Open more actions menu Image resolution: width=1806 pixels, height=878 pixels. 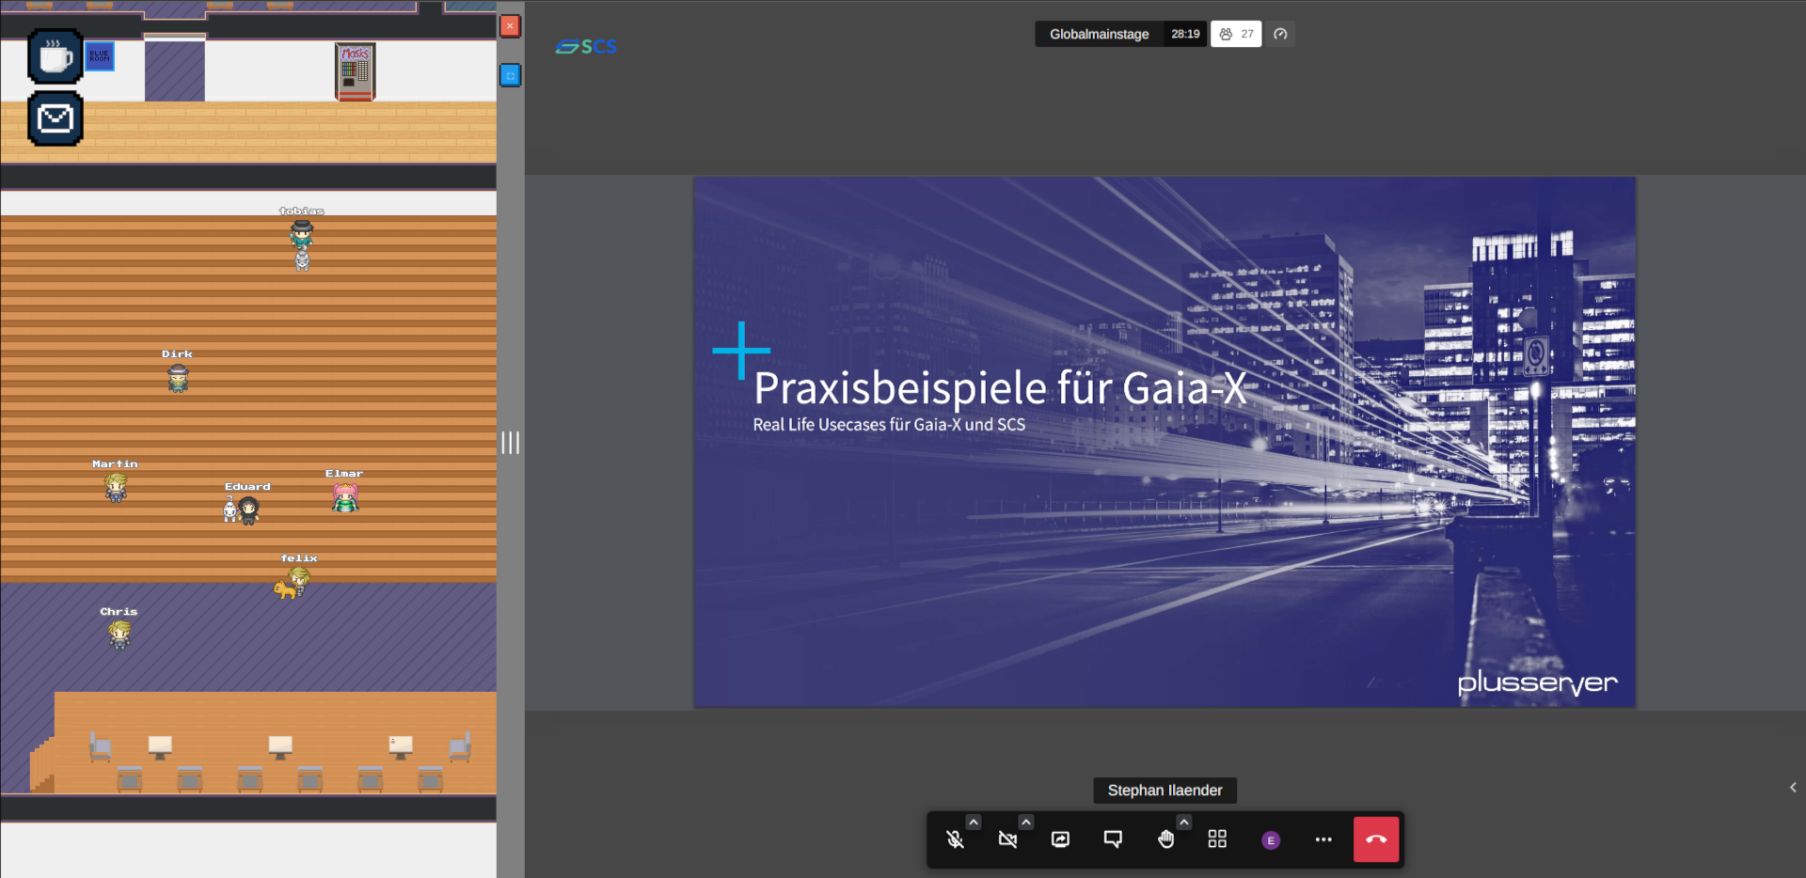tap(1323, 839)
